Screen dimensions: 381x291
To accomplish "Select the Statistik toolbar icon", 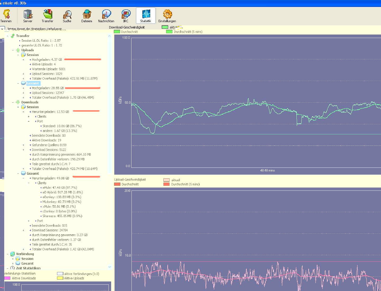I will point(145,16).
